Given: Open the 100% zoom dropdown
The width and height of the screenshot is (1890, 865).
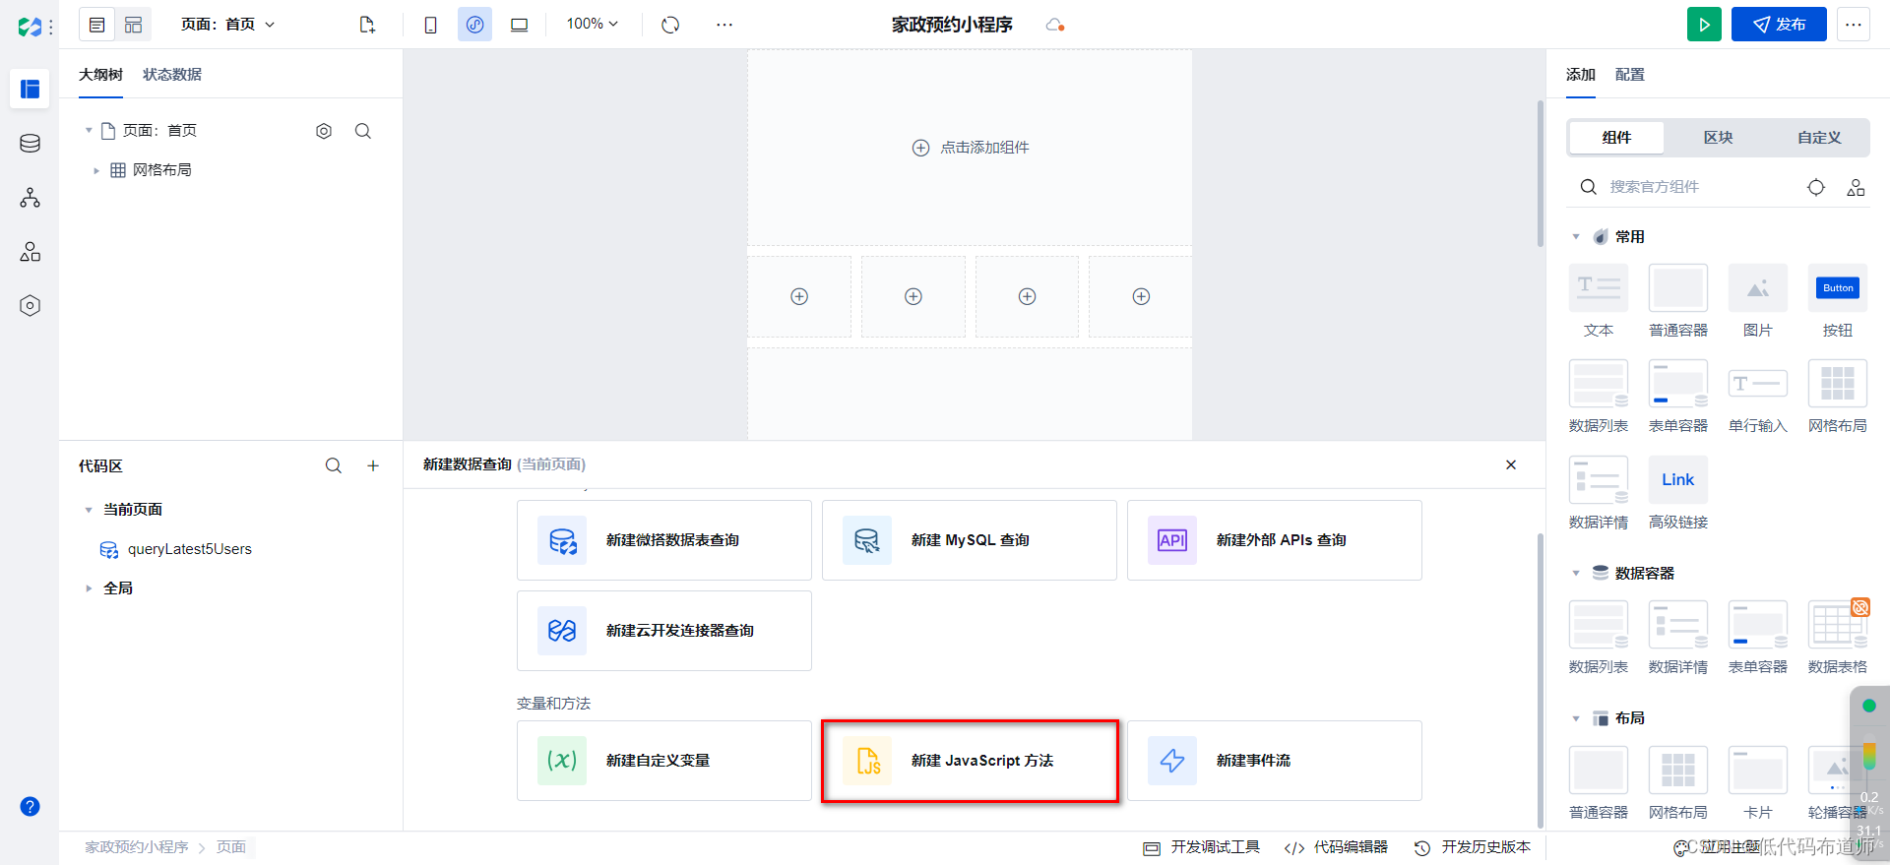Looking at the screenshot, I should tap(592, 24).
